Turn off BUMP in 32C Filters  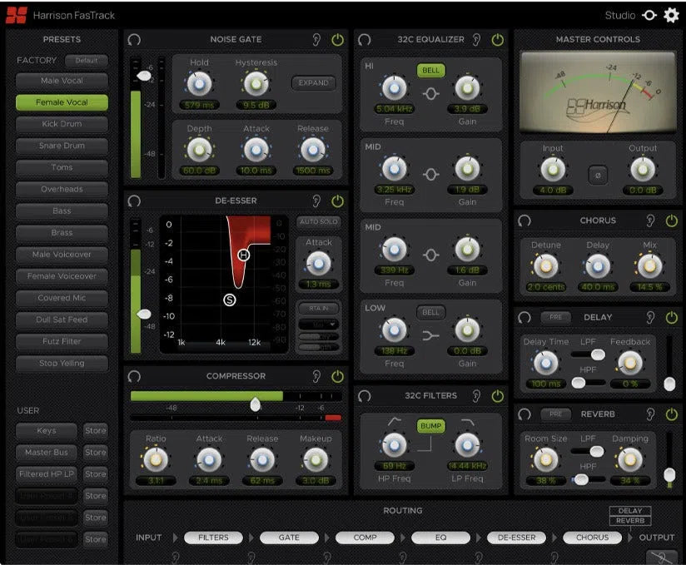tap(430, 425)
